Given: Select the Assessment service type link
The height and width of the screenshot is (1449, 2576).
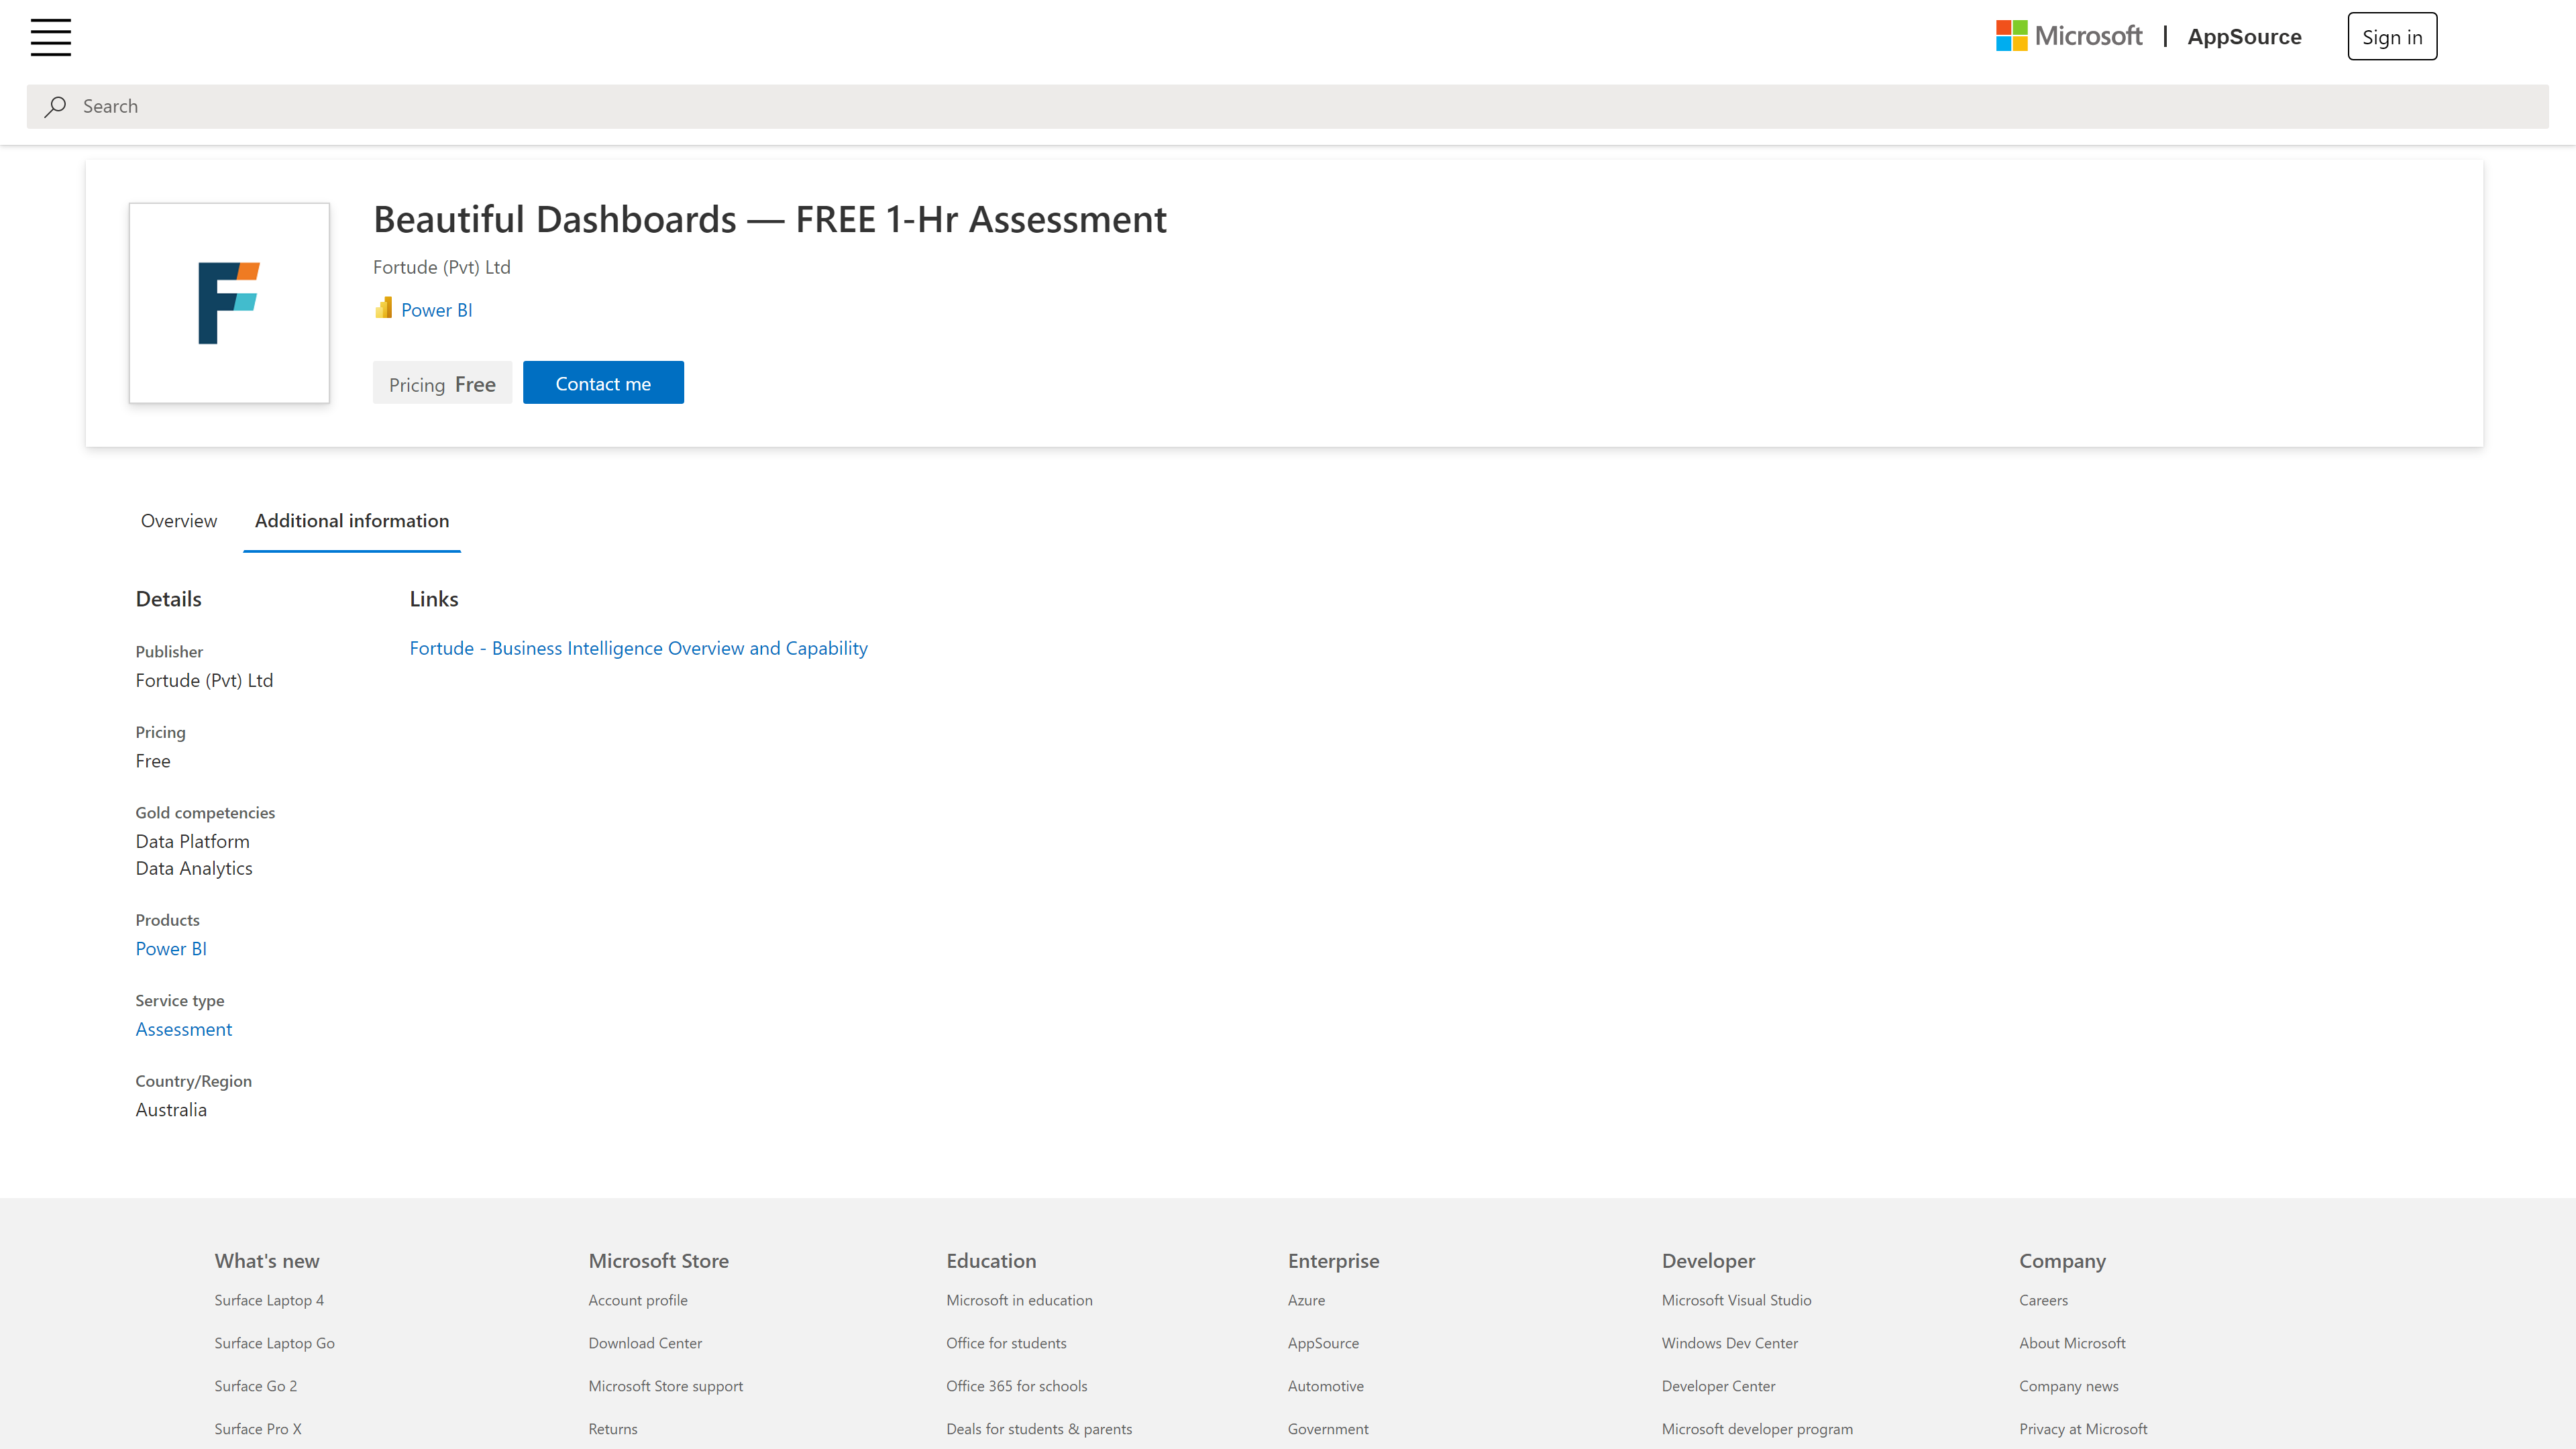Looking at the screenshot, I should click(183, 1029).
